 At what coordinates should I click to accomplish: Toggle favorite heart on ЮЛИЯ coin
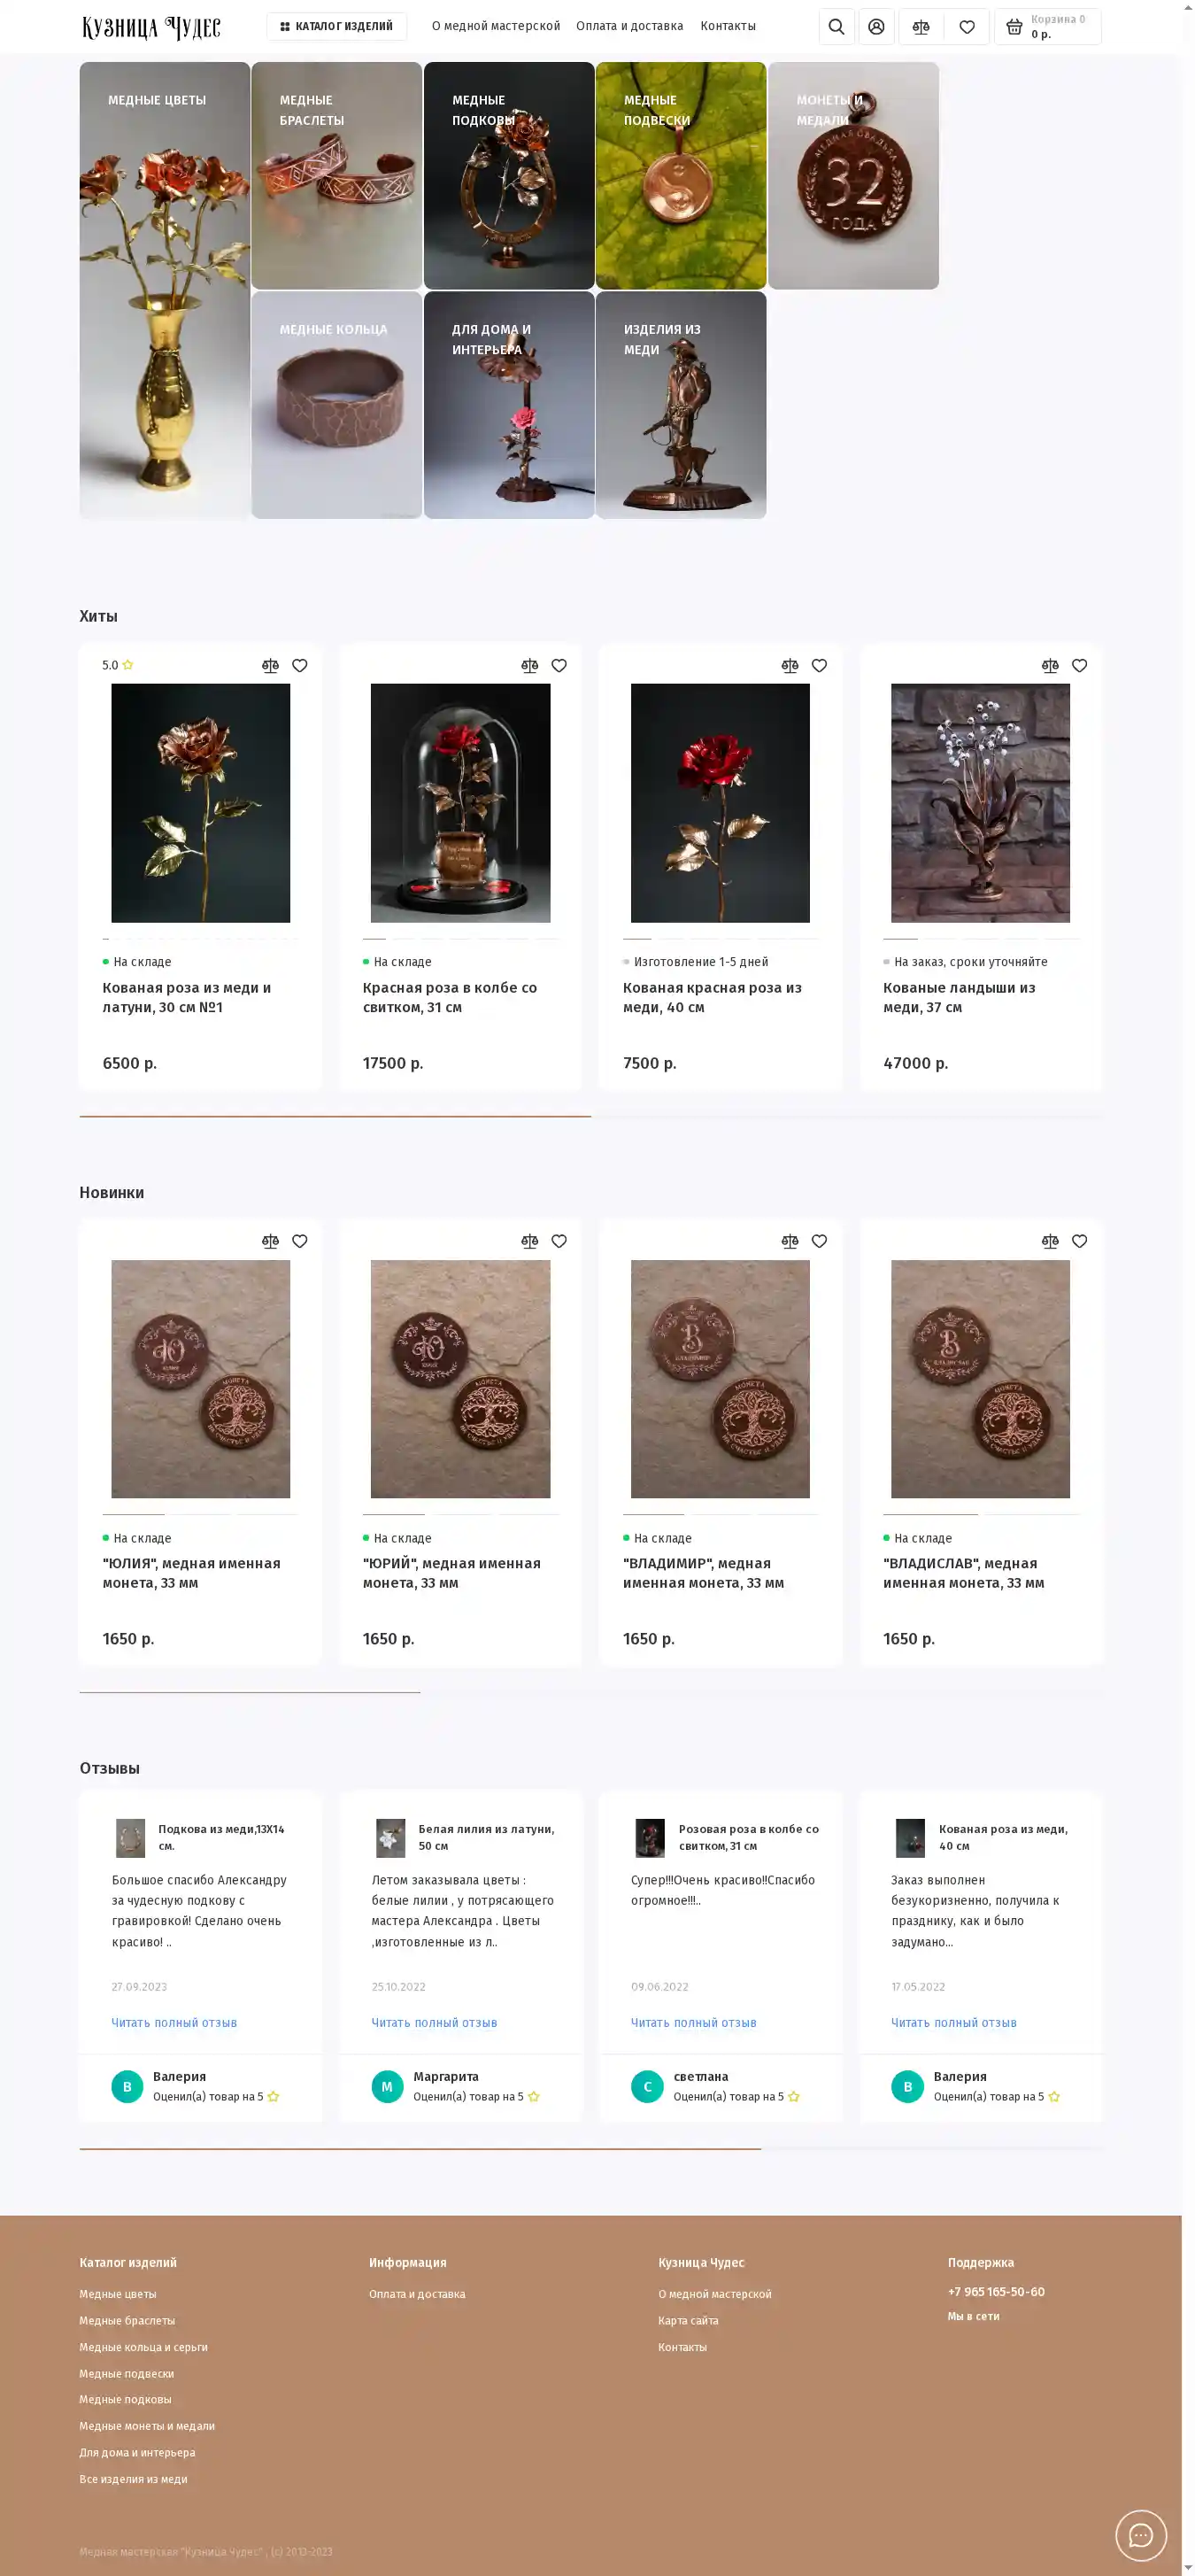click(299, 1241)
